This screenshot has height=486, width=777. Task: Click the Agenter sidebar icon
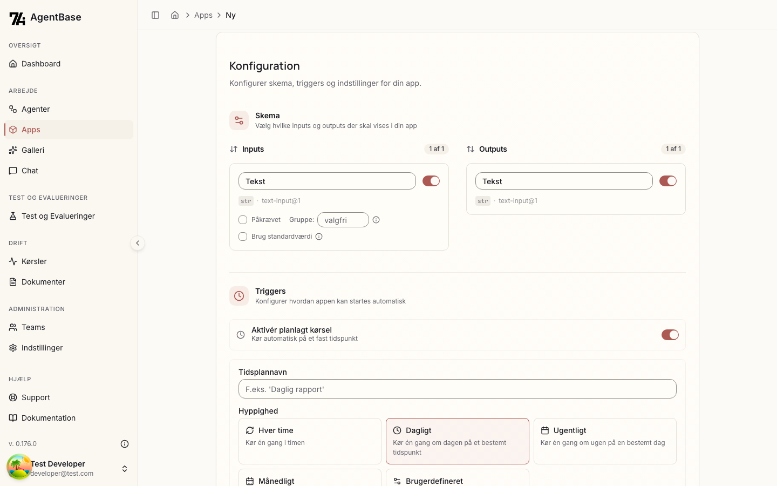pyautogui.click(x=13, y=109)
